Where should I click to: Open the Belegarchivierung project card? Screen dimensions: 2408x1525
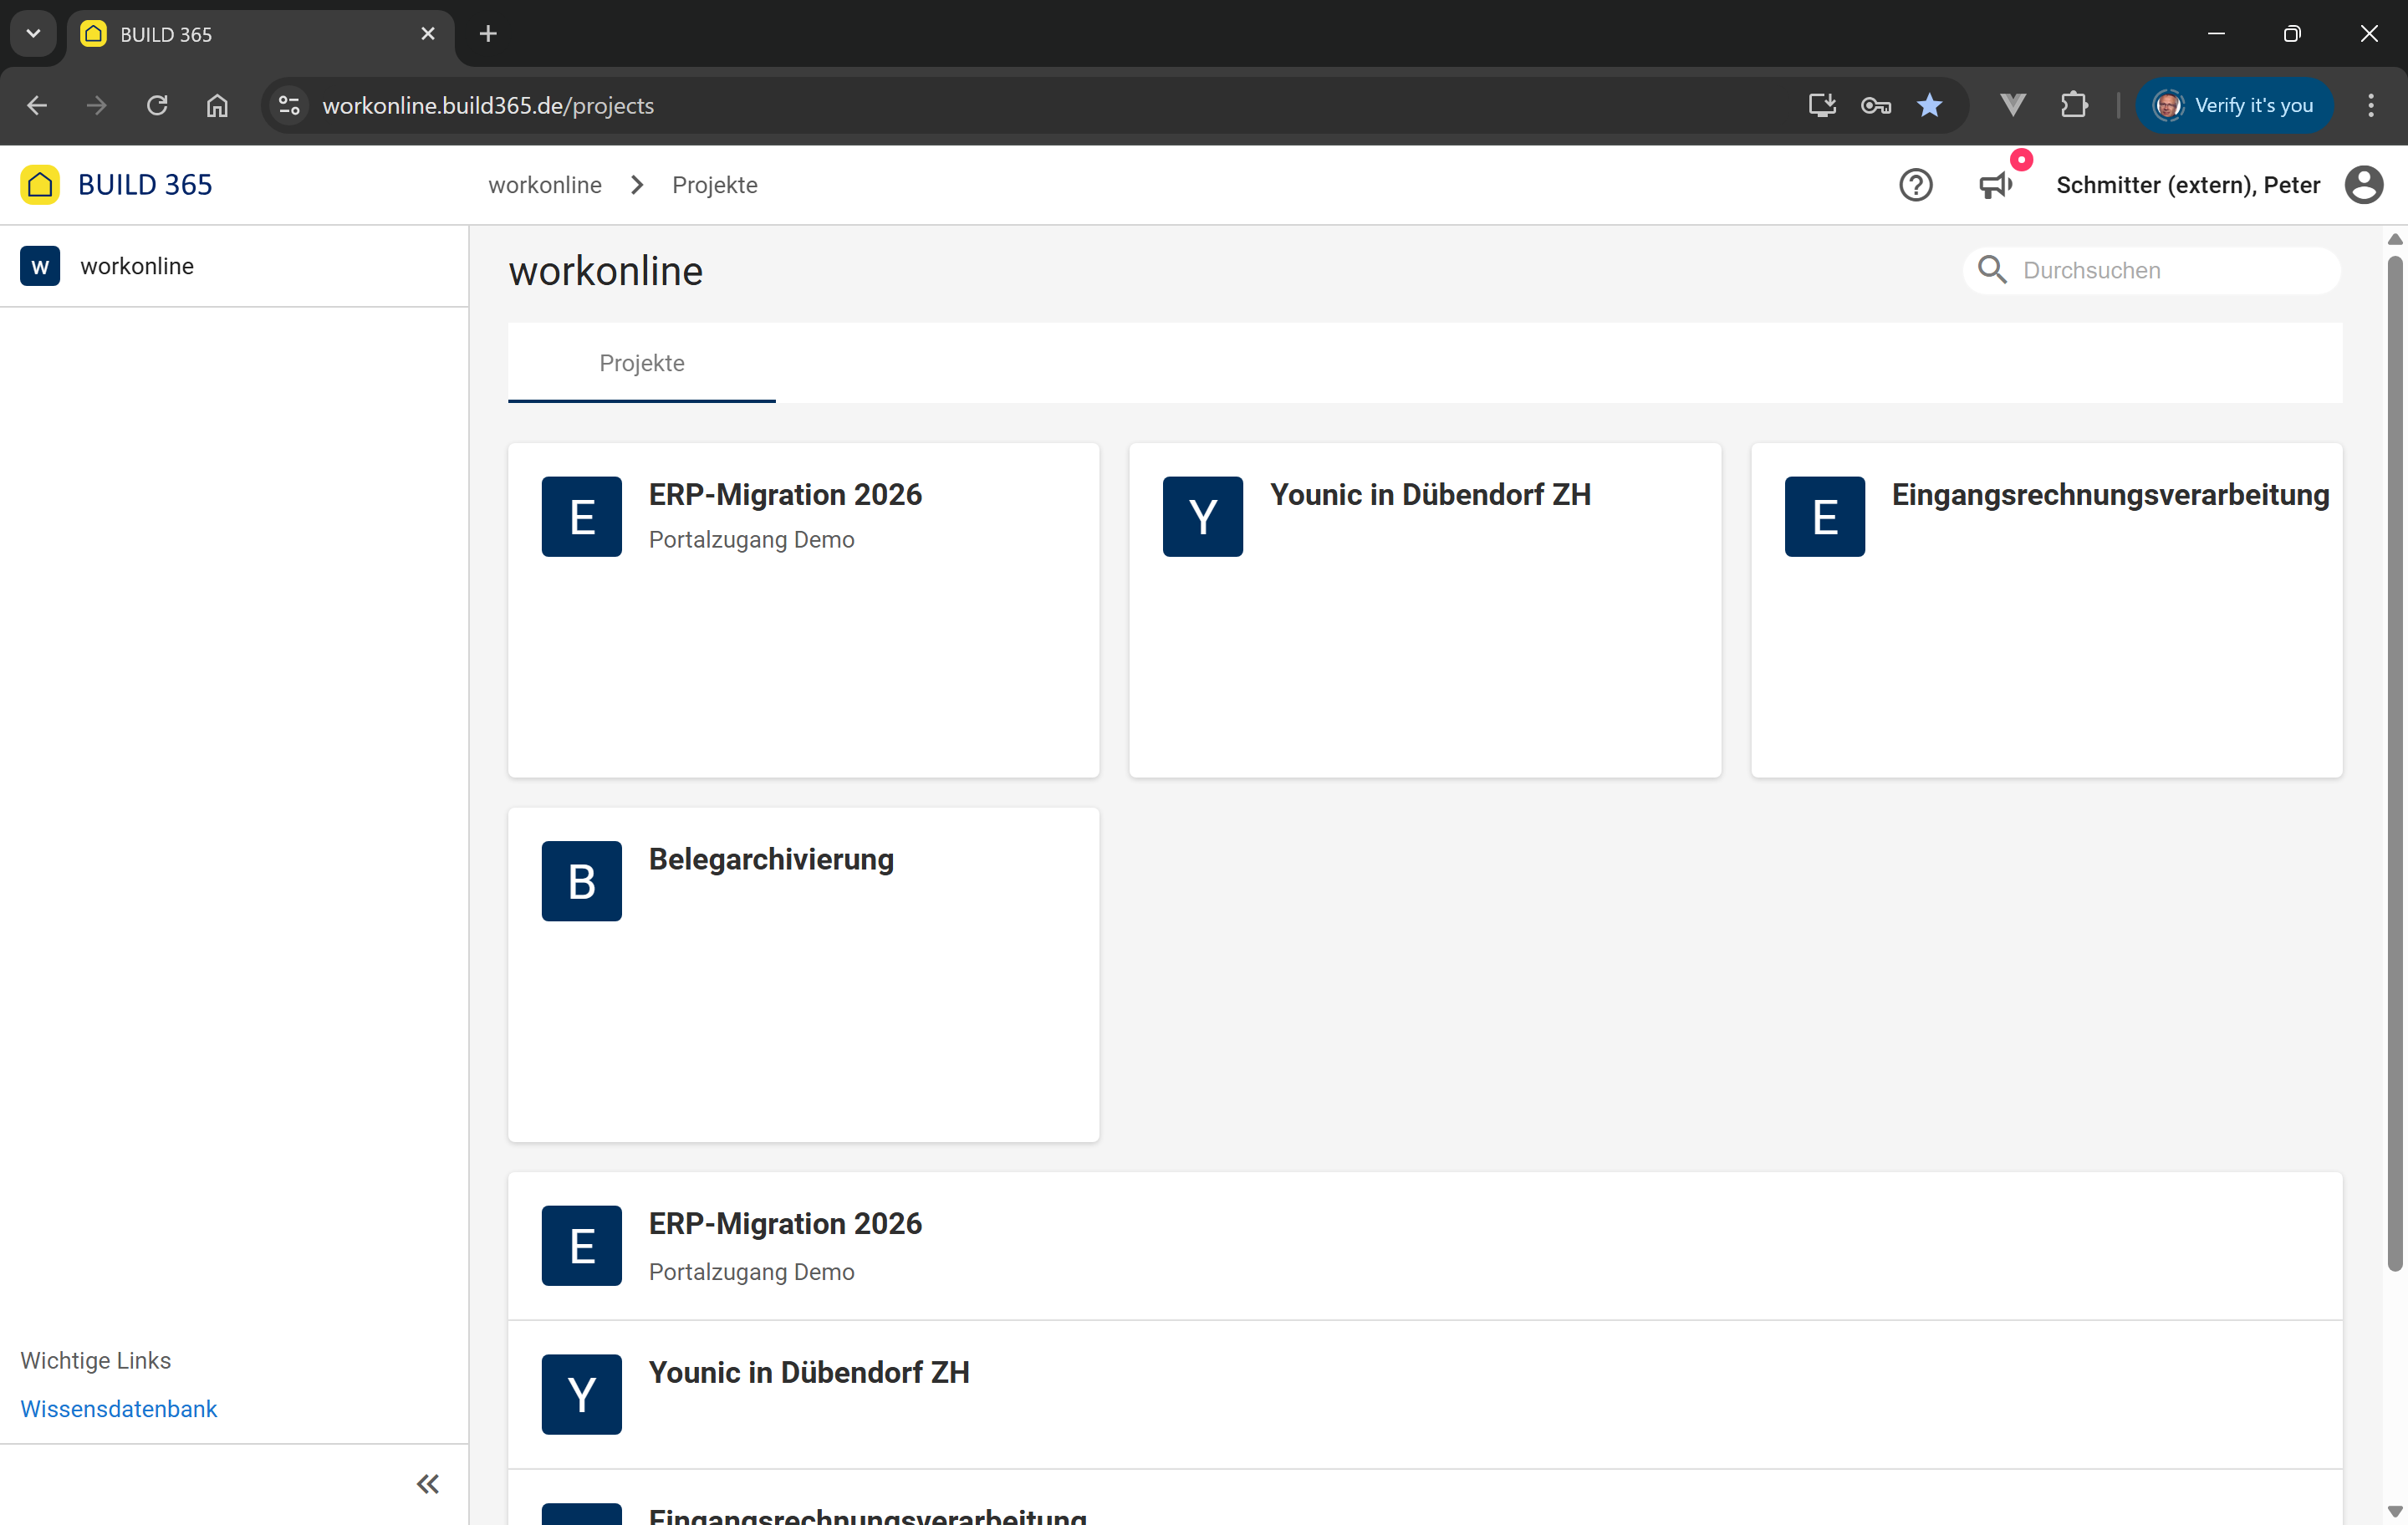(803, 974)
